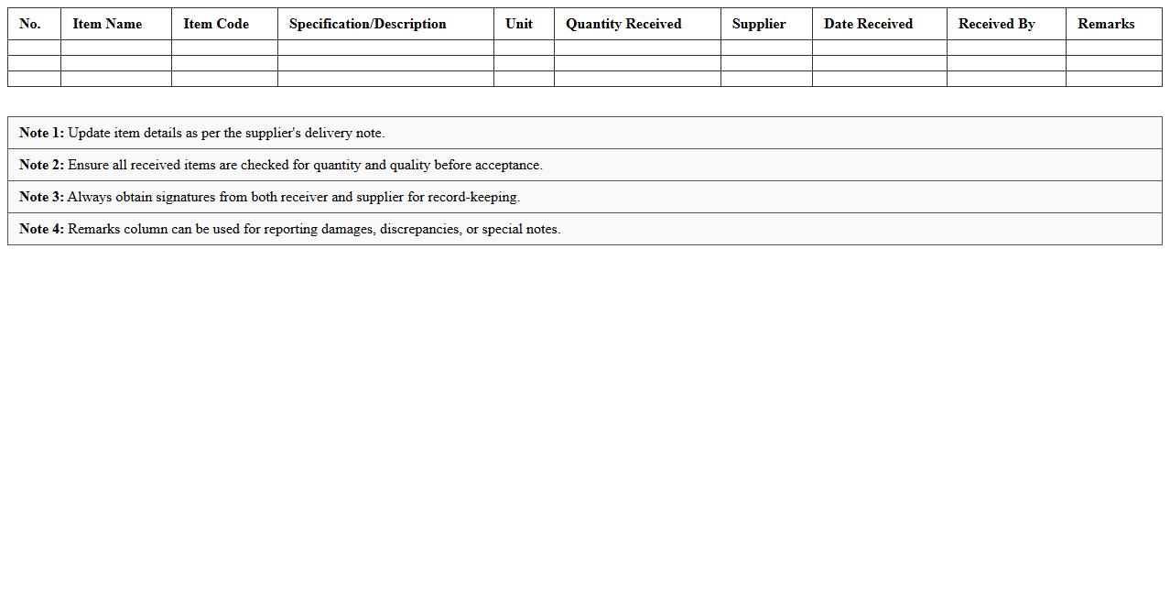Click first empty cell under Specification/Description
The width and height of the screenshot is (1170, 595).
point(385,48)
